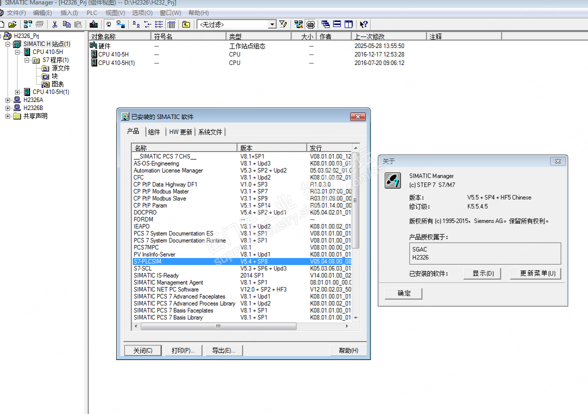Click the Accessible Nodes toolbar icon
The width and height of the screenshot is (588, 414).
pos(28,24)
